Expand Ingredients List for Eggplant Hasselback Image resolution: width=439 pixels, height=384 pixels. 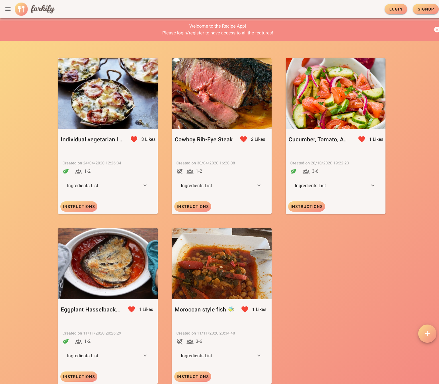[108, 356]
